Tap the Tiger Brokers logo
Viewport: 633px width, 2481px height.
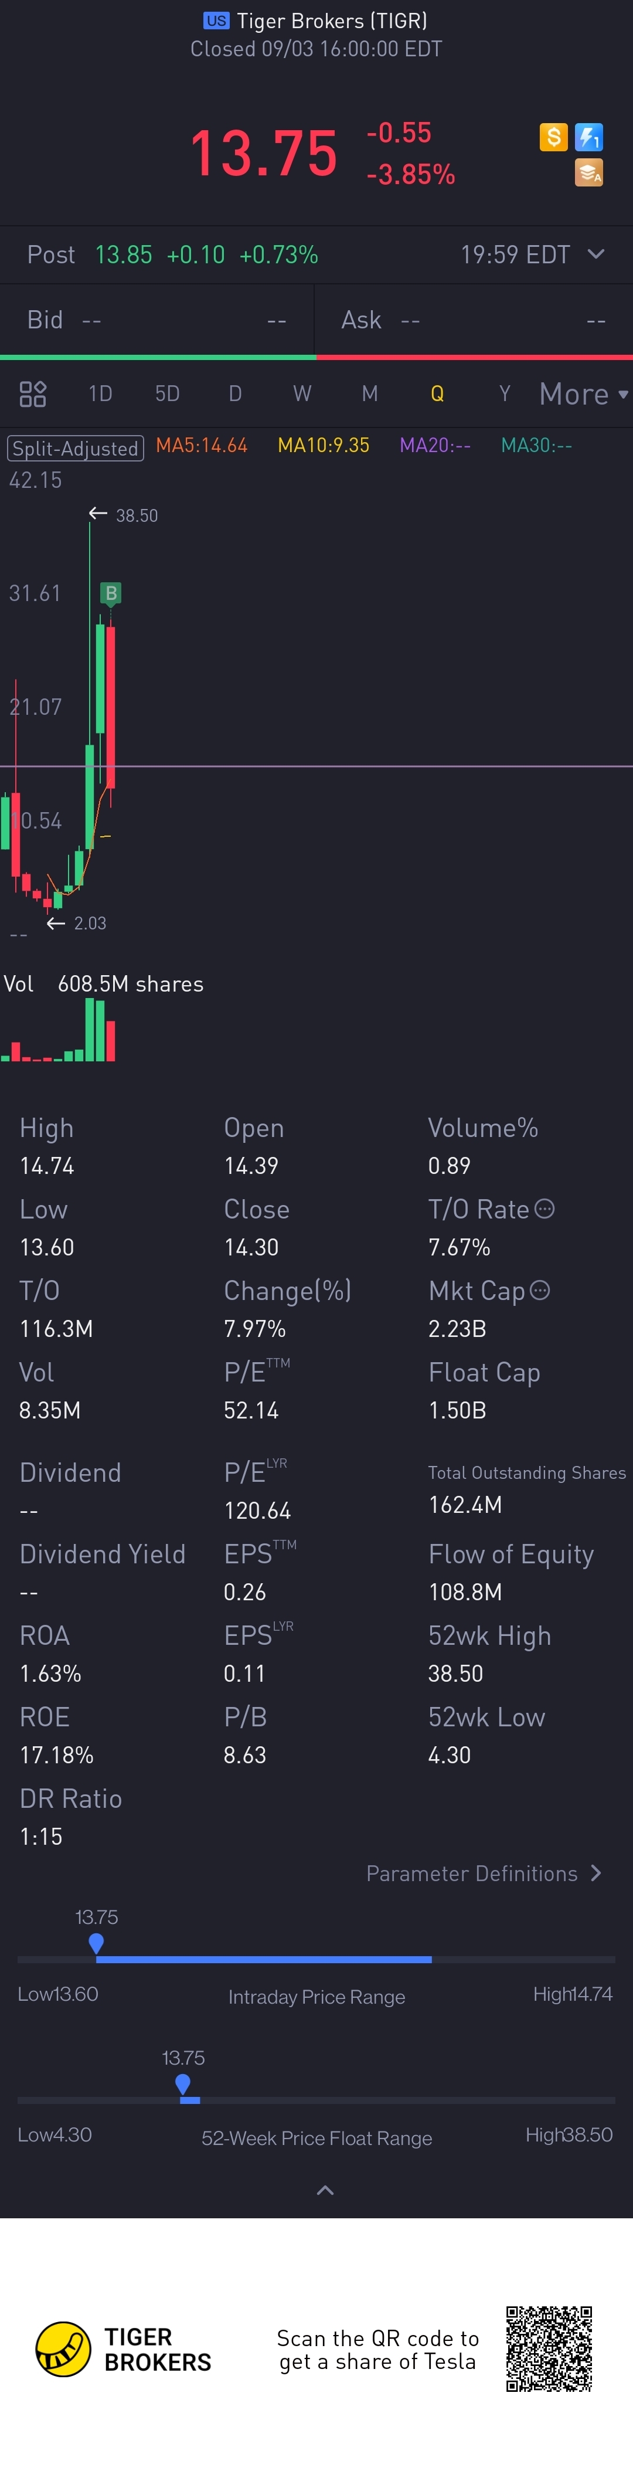(x=63, y=2349)
